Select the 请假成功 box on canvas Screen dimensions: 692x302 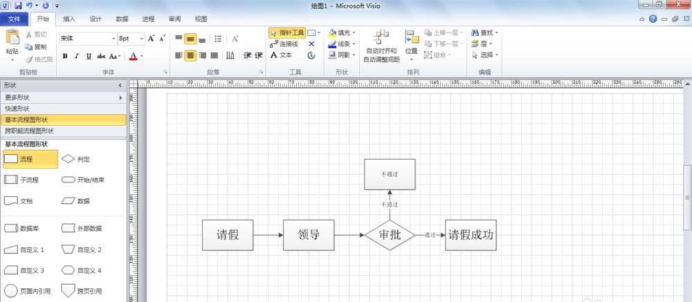click(x=471, y=235)
